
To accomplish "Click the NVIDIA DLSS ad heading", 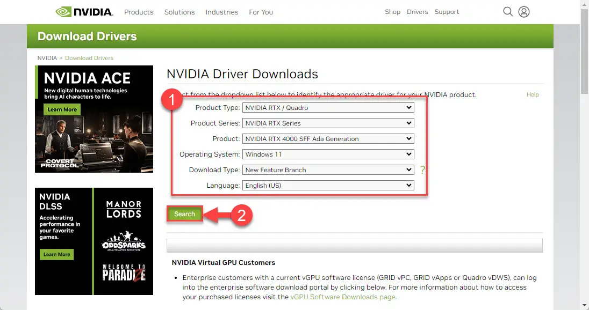I will click(x=54, y=202).
